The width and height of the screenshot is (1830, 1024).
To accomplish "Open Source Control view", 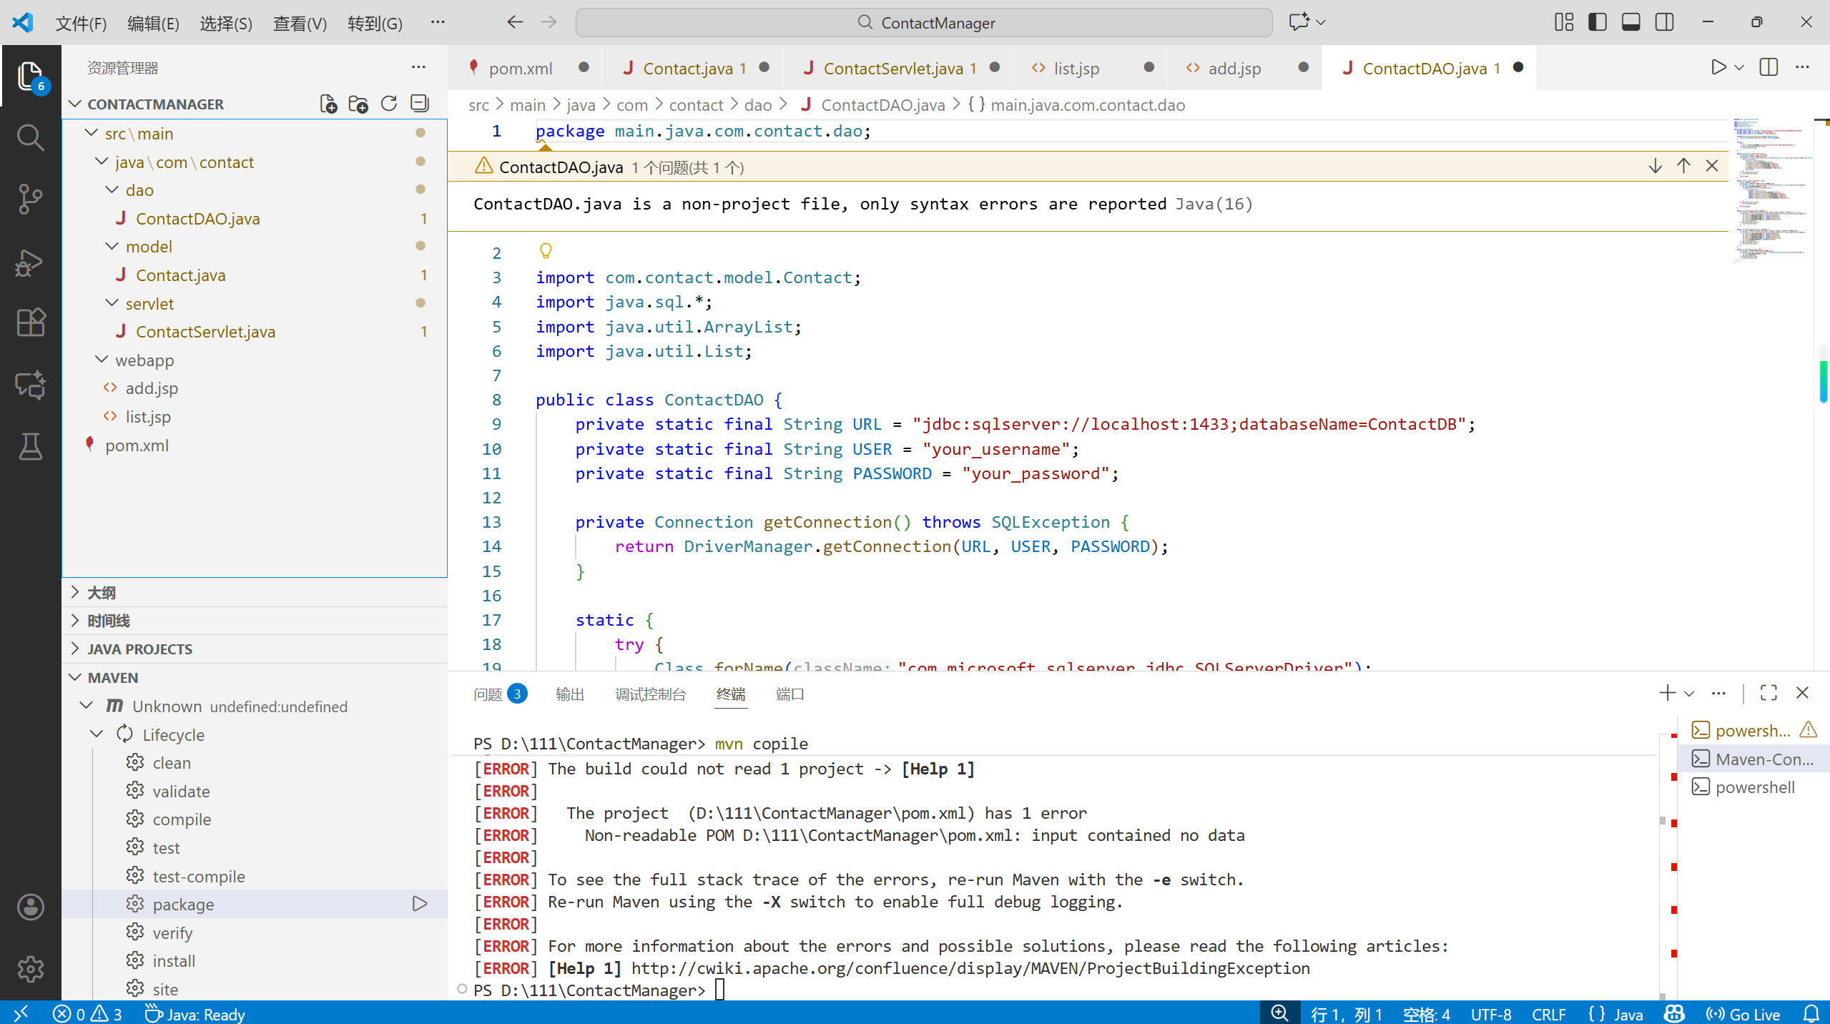I will 30,199.
